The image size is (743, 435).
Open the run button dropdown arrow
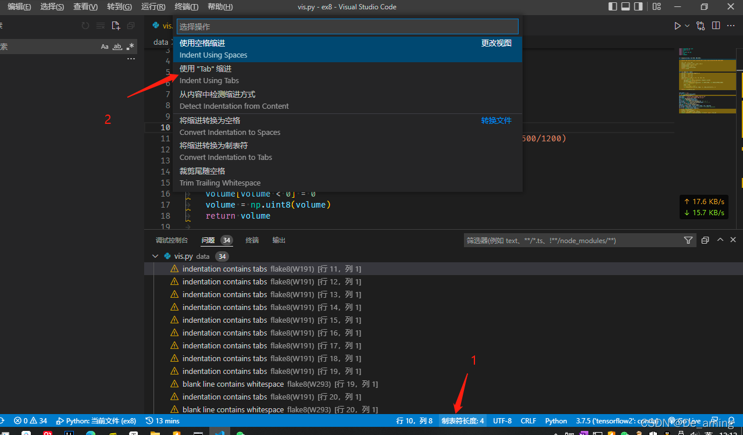(687, 26)
